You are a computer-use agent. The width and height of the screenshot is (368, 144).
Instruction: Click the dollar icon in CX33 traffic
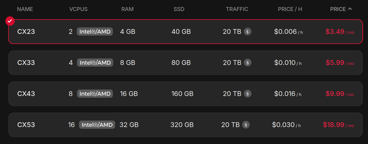(247, 63)
